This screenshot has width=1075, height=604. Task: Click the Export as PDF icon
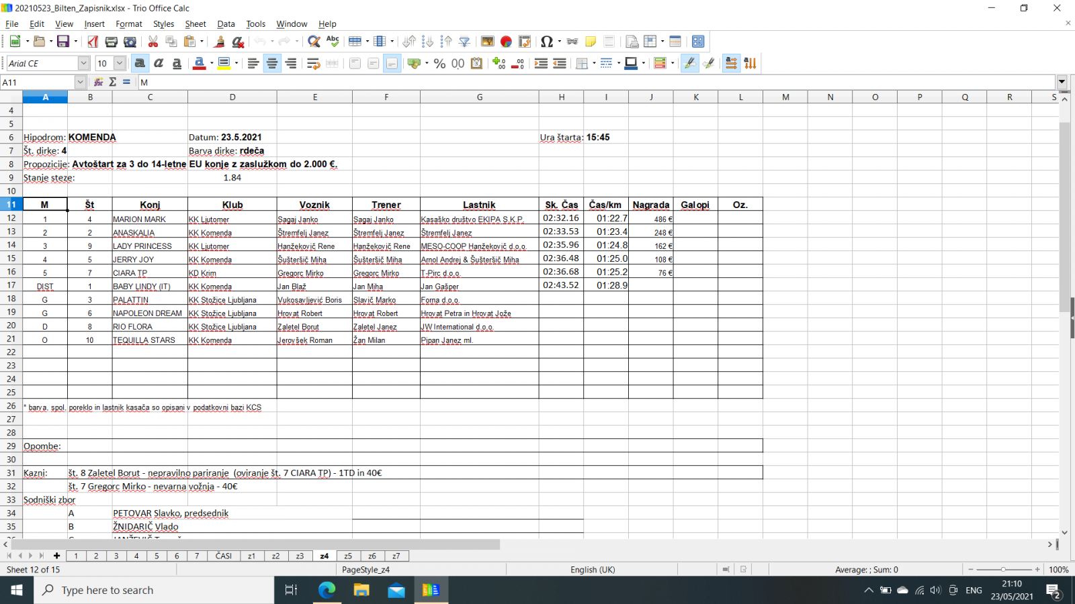(93, 42)
